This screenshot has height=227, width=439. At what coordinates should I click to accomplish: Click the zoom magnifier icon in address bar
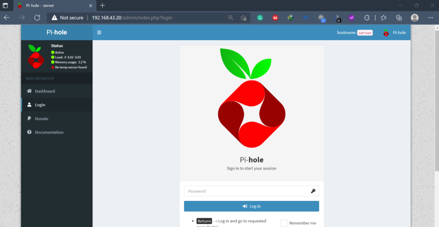pos(231,18)
